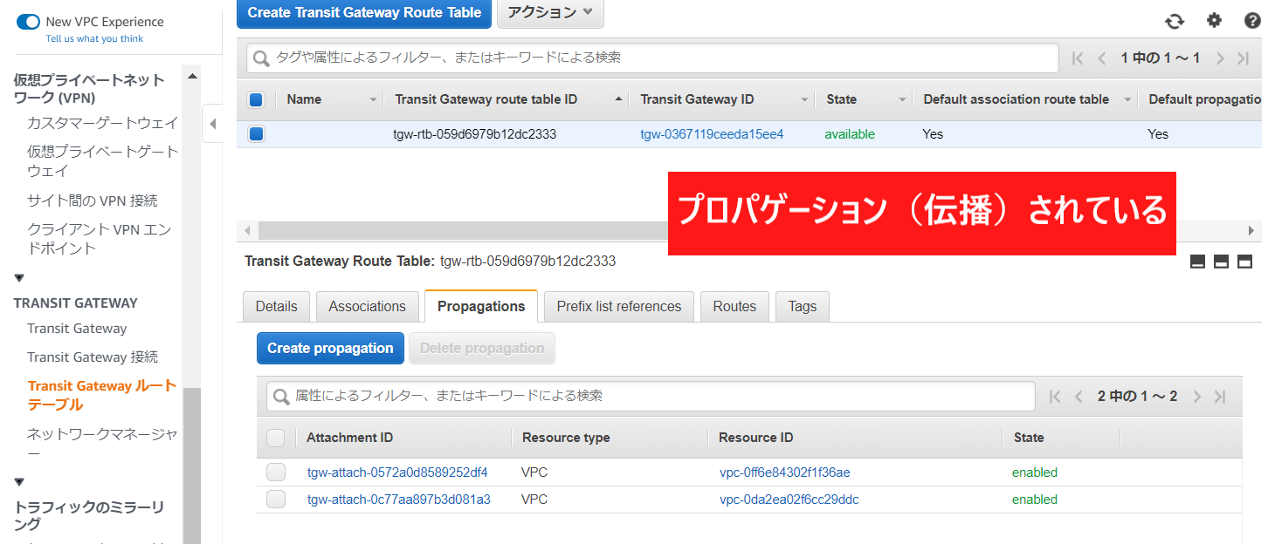Uncheck the tgw-rtb-059d6979b12dc2333 row checkbox
The image size is (1275, 544).
click(x=257, y=134)
